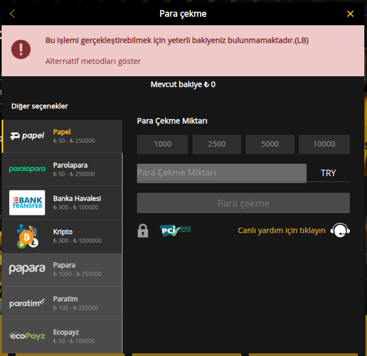The height and width of the screenshot is (356, 367).
Task: Click the insufficient balance error message
Action: tap(177, 40)
